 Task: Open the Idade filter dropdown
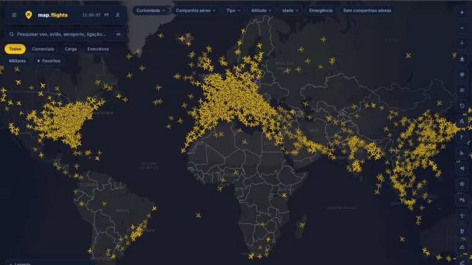(x=290, y=11)
